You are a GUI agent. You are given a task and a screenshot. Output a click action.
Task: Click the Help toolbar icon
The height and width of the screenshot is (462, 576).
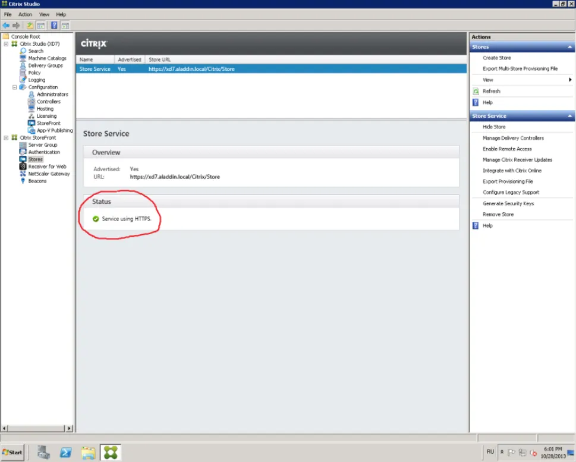coord(54,26)
